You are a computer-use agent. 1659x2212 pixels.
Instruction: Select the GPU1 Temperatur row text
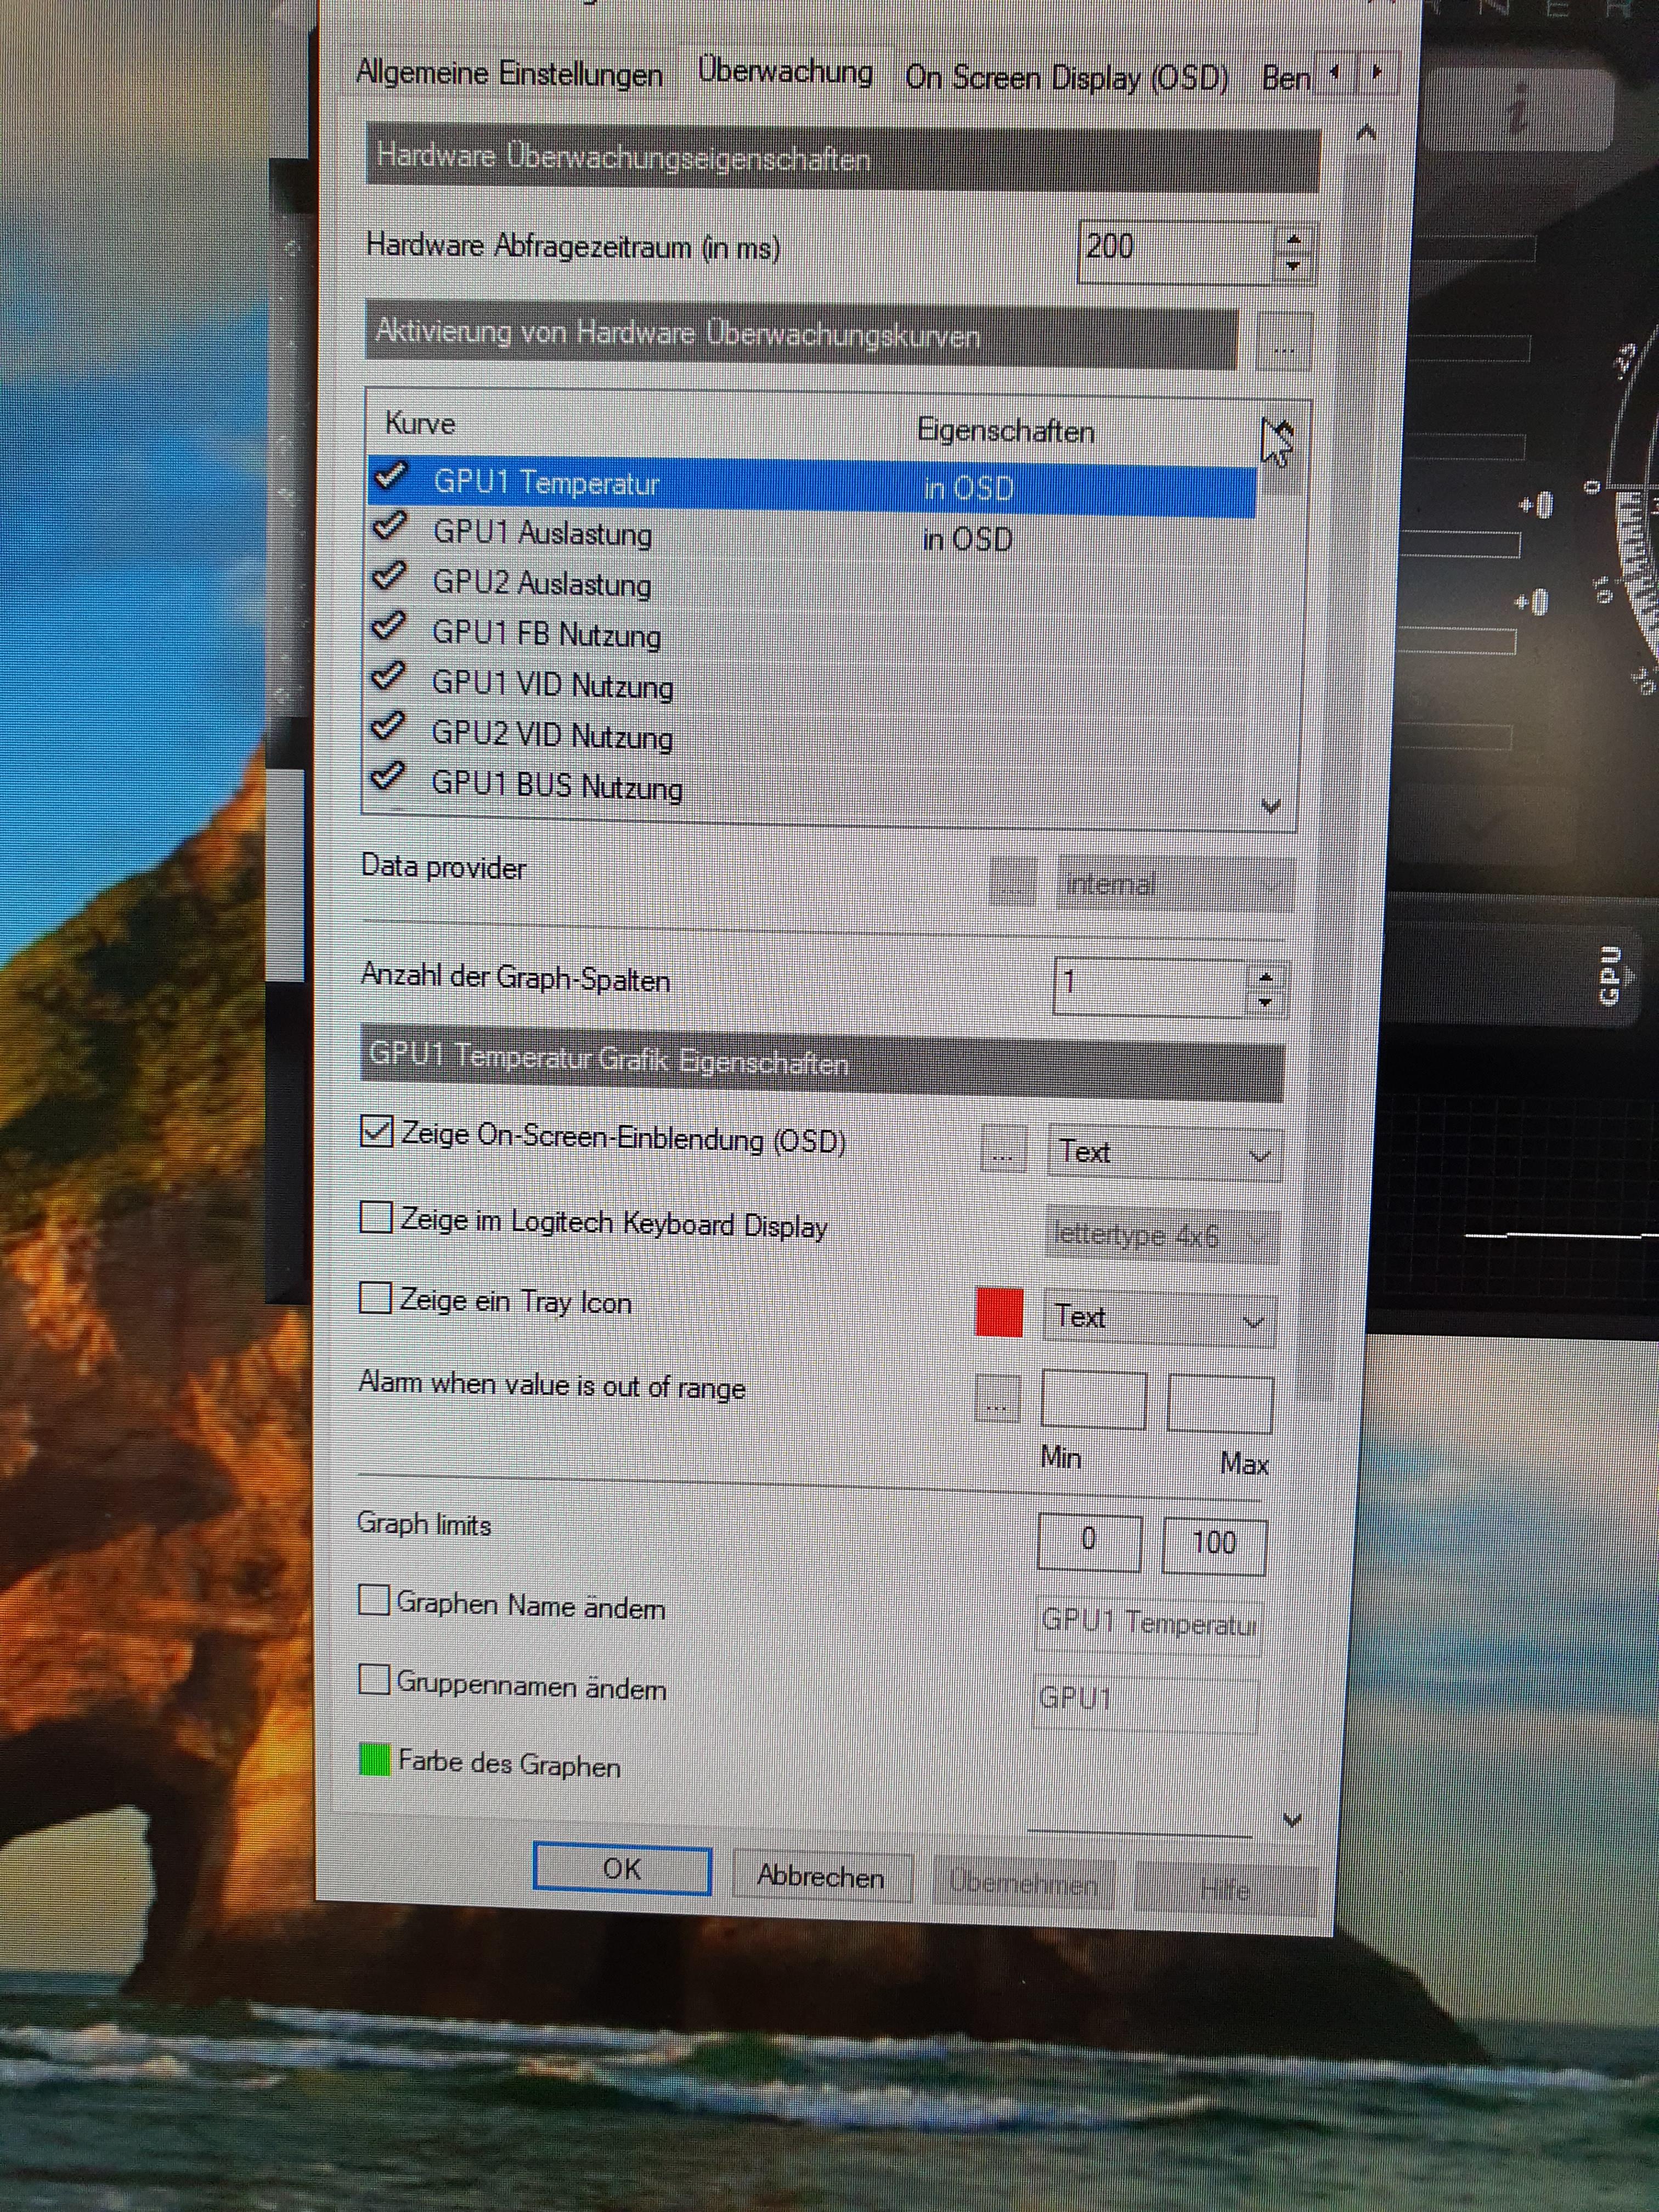(x=546, y=483)
